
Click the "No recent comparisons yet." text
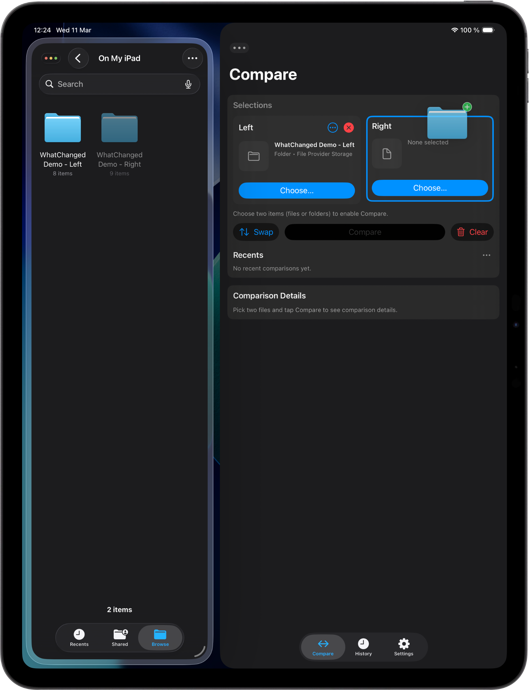click(272, 268)
